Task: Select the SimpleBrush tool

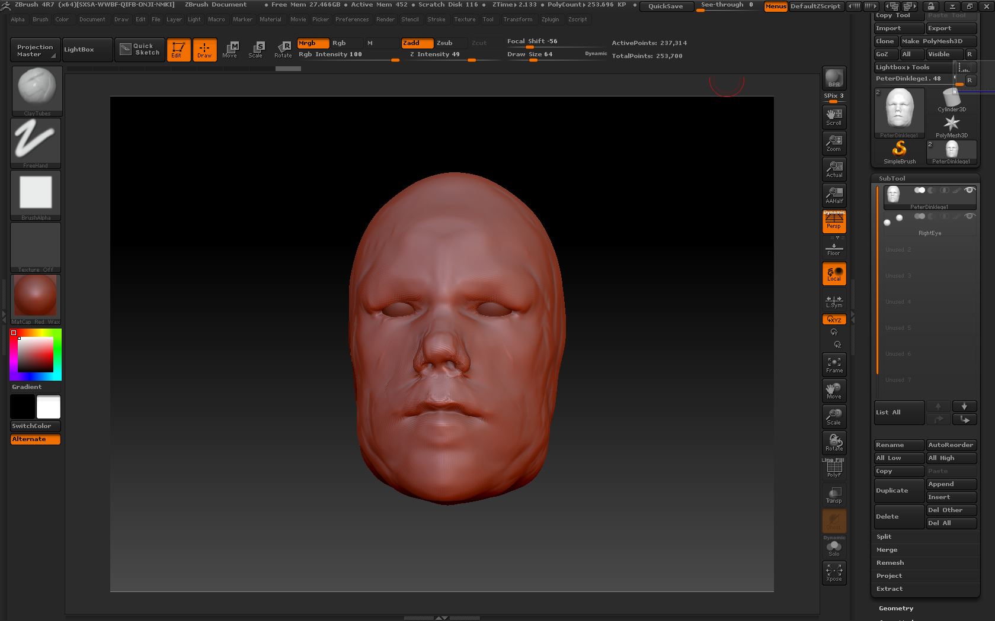Action: tap(900, 152)
